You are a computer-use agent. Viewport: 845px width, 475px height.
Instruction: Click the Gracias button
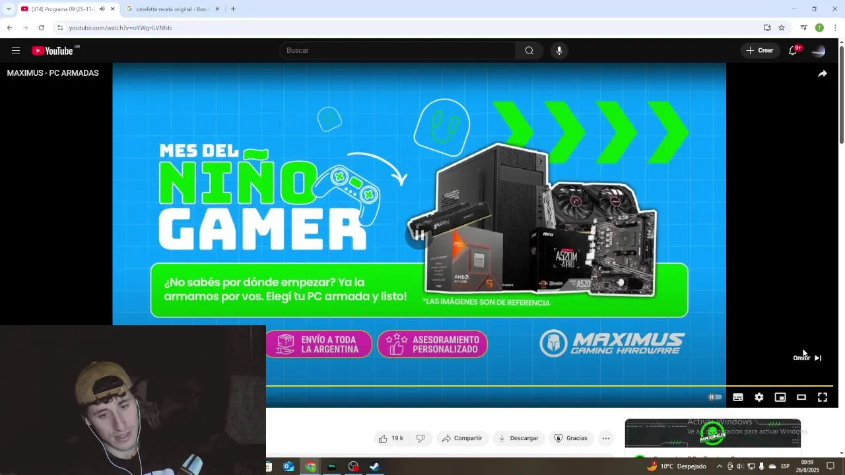pyautogui.click(x=570, y=438)
